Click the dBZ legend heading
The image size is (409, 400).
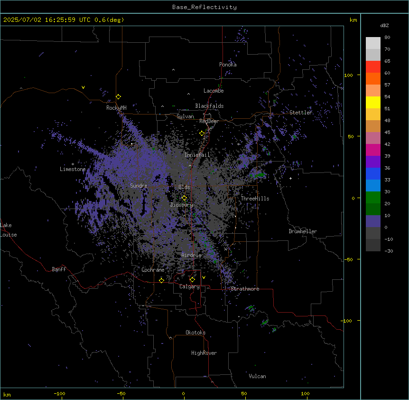pos(384,26)
